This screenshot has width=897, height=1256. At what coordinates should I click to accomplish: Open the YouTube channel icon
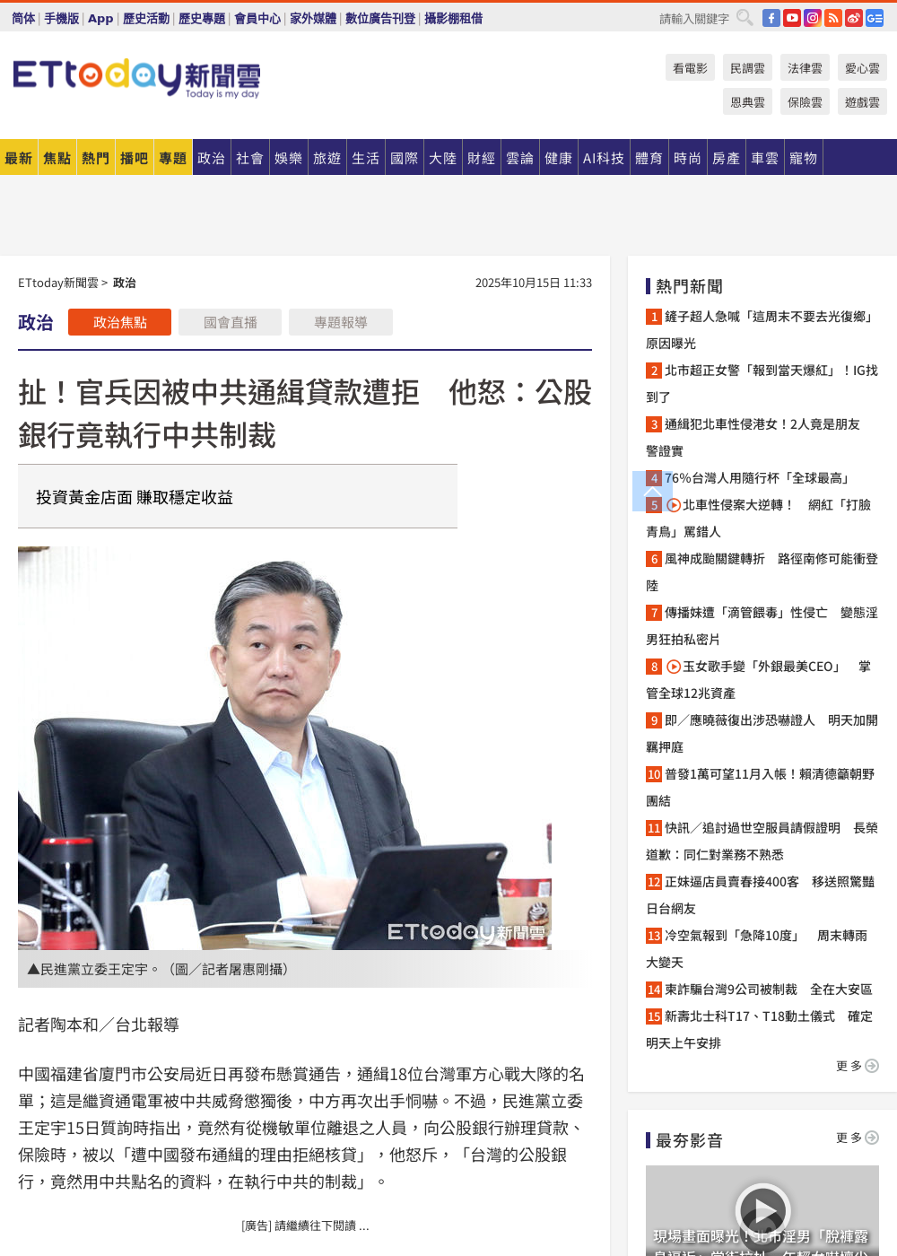(x=792, y=18)
